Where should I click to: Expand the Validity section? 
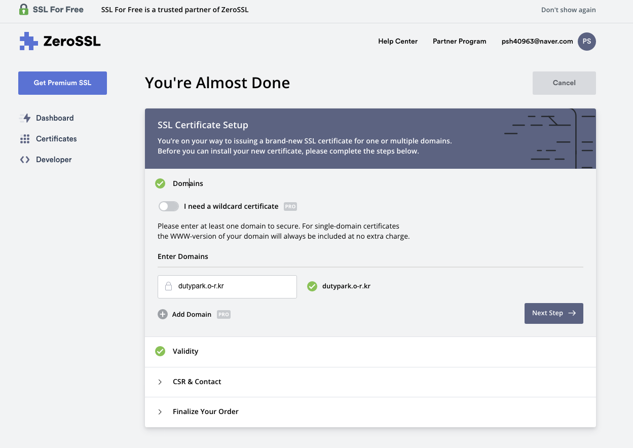coord(370,352)
